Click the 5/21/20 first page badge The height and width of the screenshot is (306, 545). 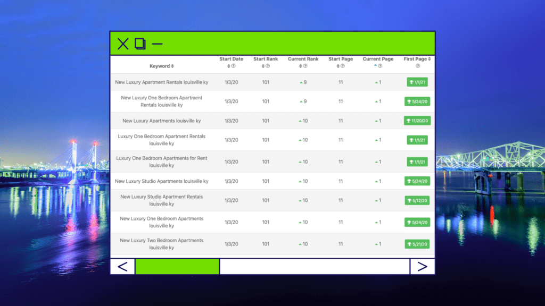click(417, 244)
